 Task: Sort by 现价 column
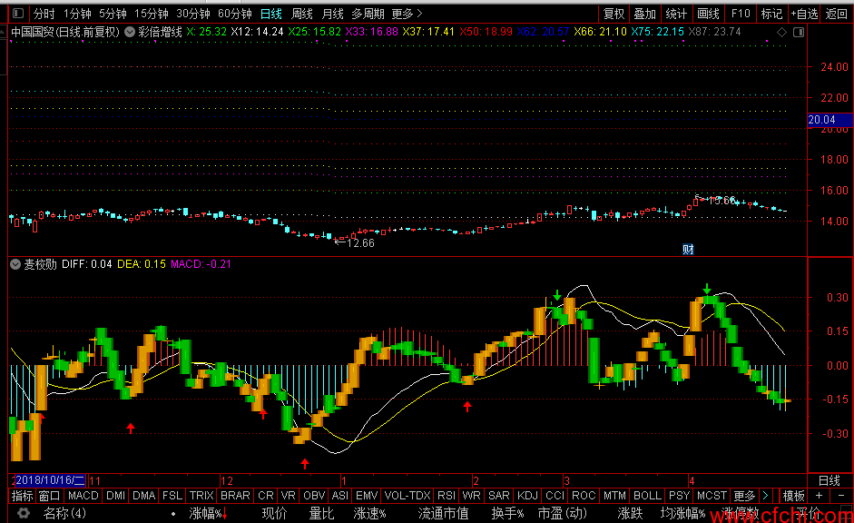274,513
